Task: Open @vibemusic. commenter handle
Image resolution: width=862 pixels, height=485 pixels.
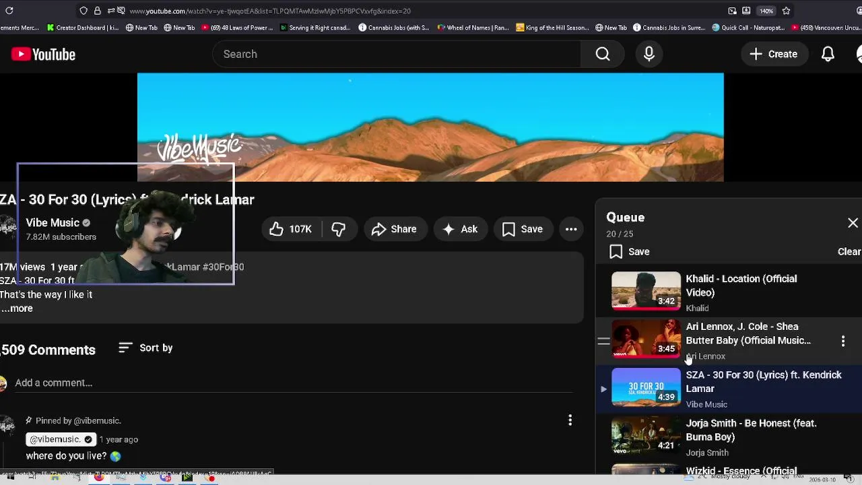Action: pyautogui.click(x=61, y=439)
